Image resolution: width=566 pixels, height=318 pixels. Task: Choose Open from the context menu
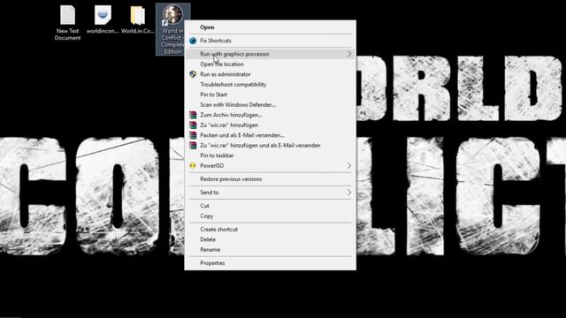coord(270,27)
